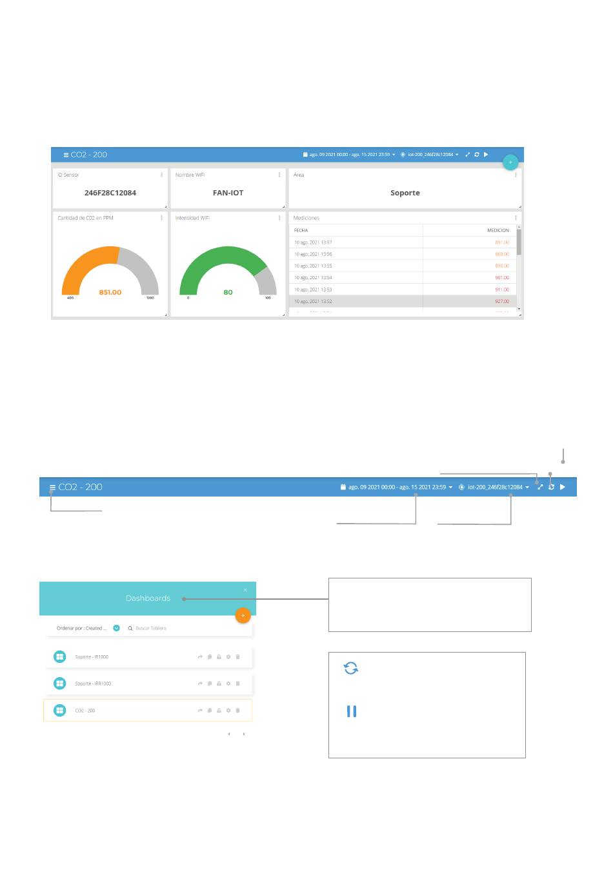Click the 896.00 measurement value
The image size is (613, 877).
point(502,266)
